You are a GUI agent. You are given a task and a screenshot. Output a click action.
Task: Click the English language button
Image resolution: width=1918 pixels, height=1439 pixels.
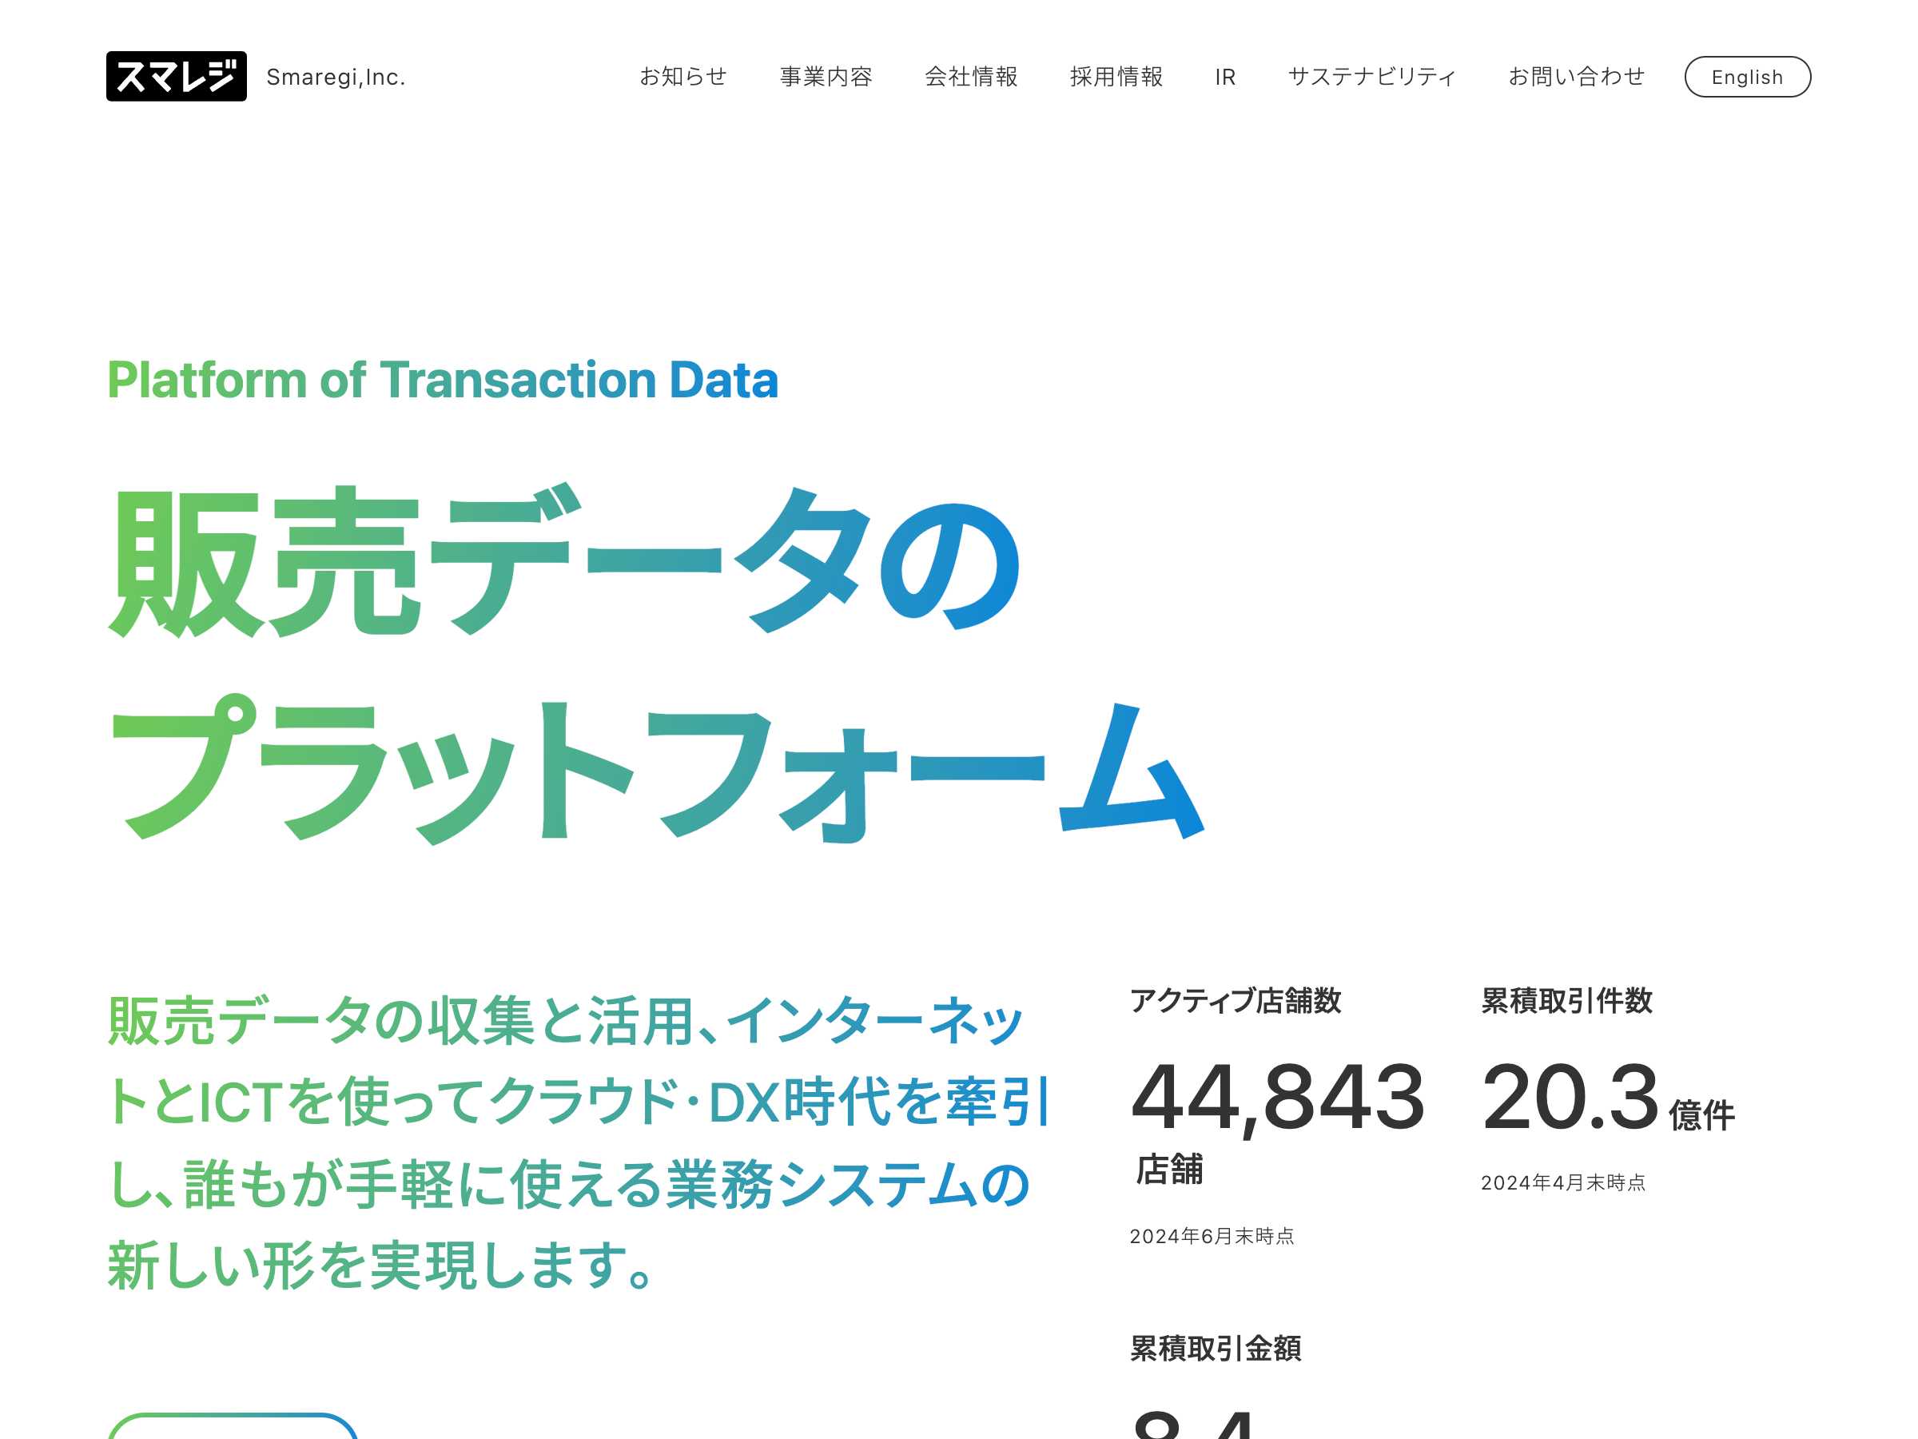pos(1746,76)
